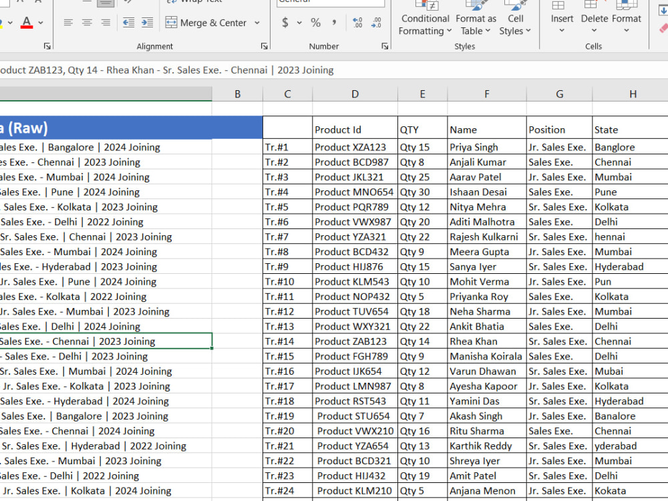Select cell 'Product KLM210'
This screenshot has height=501, width=668.
pyautogui.click(x=355, y=491)
